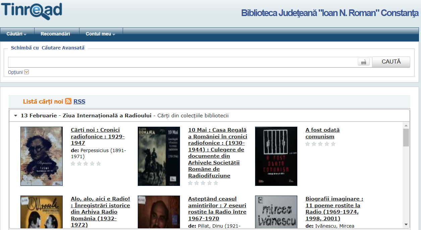The width and height of the screenshot is (421, 230).
Task: Click the book list scrollbar up arrow
Action: (x=406, y=126)
